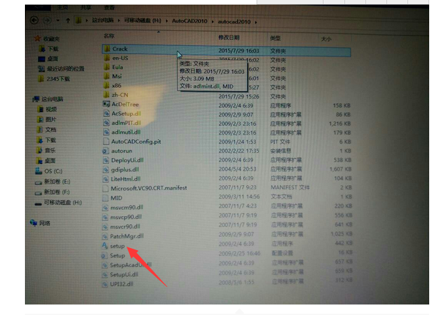Viewport: 441px width, 315px height.
Task: Click 安装信息 type of autorun
Action: (280, 151)
